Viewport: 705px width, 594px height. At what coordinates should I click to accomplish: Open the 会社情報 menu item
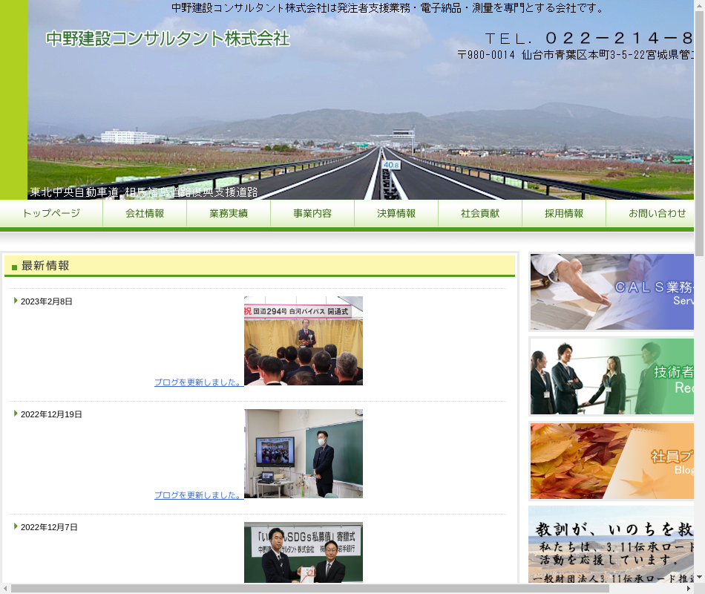(x=145, y=213)
